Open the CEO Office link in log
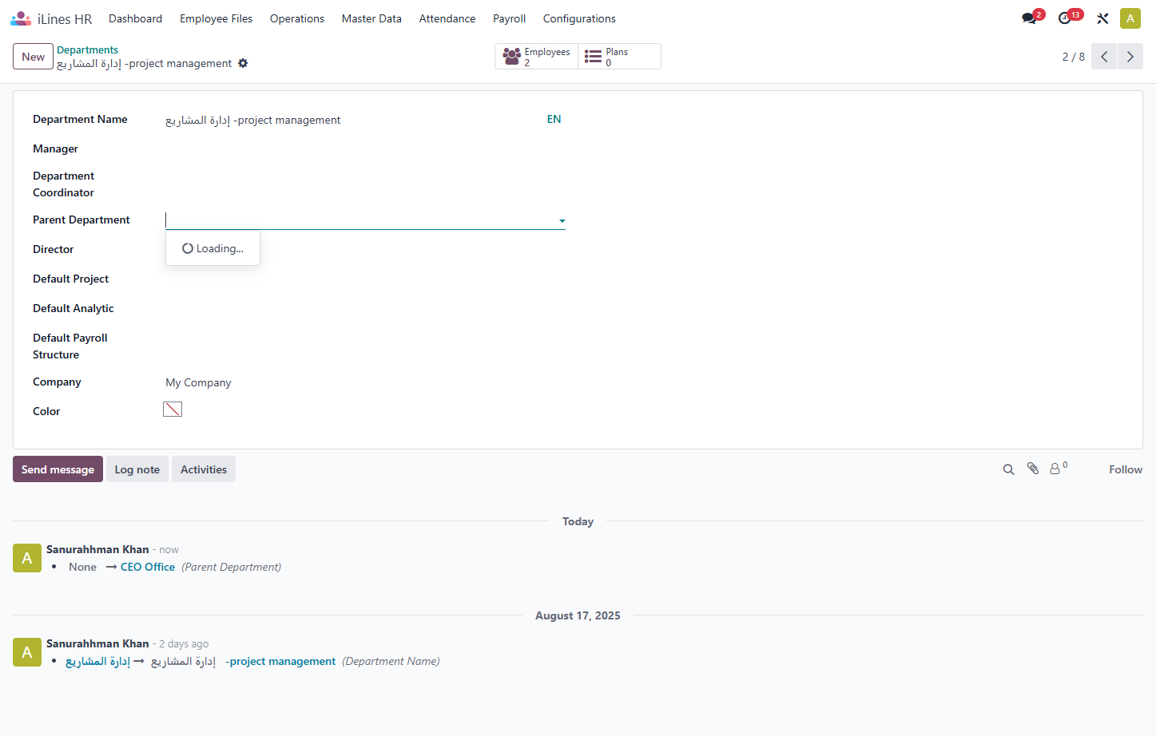 pos(148,567)
